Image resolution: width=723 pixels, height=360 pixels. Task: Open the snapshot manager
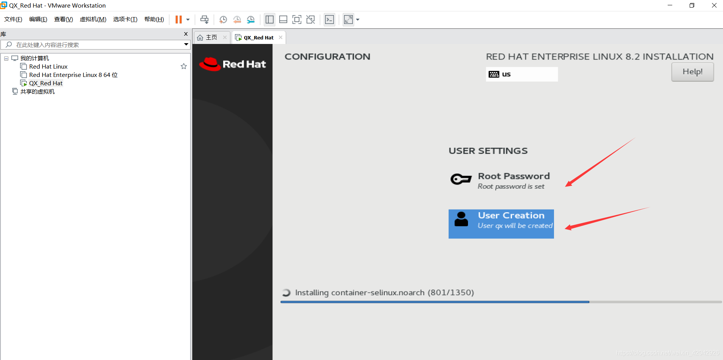tap(251, 19)
